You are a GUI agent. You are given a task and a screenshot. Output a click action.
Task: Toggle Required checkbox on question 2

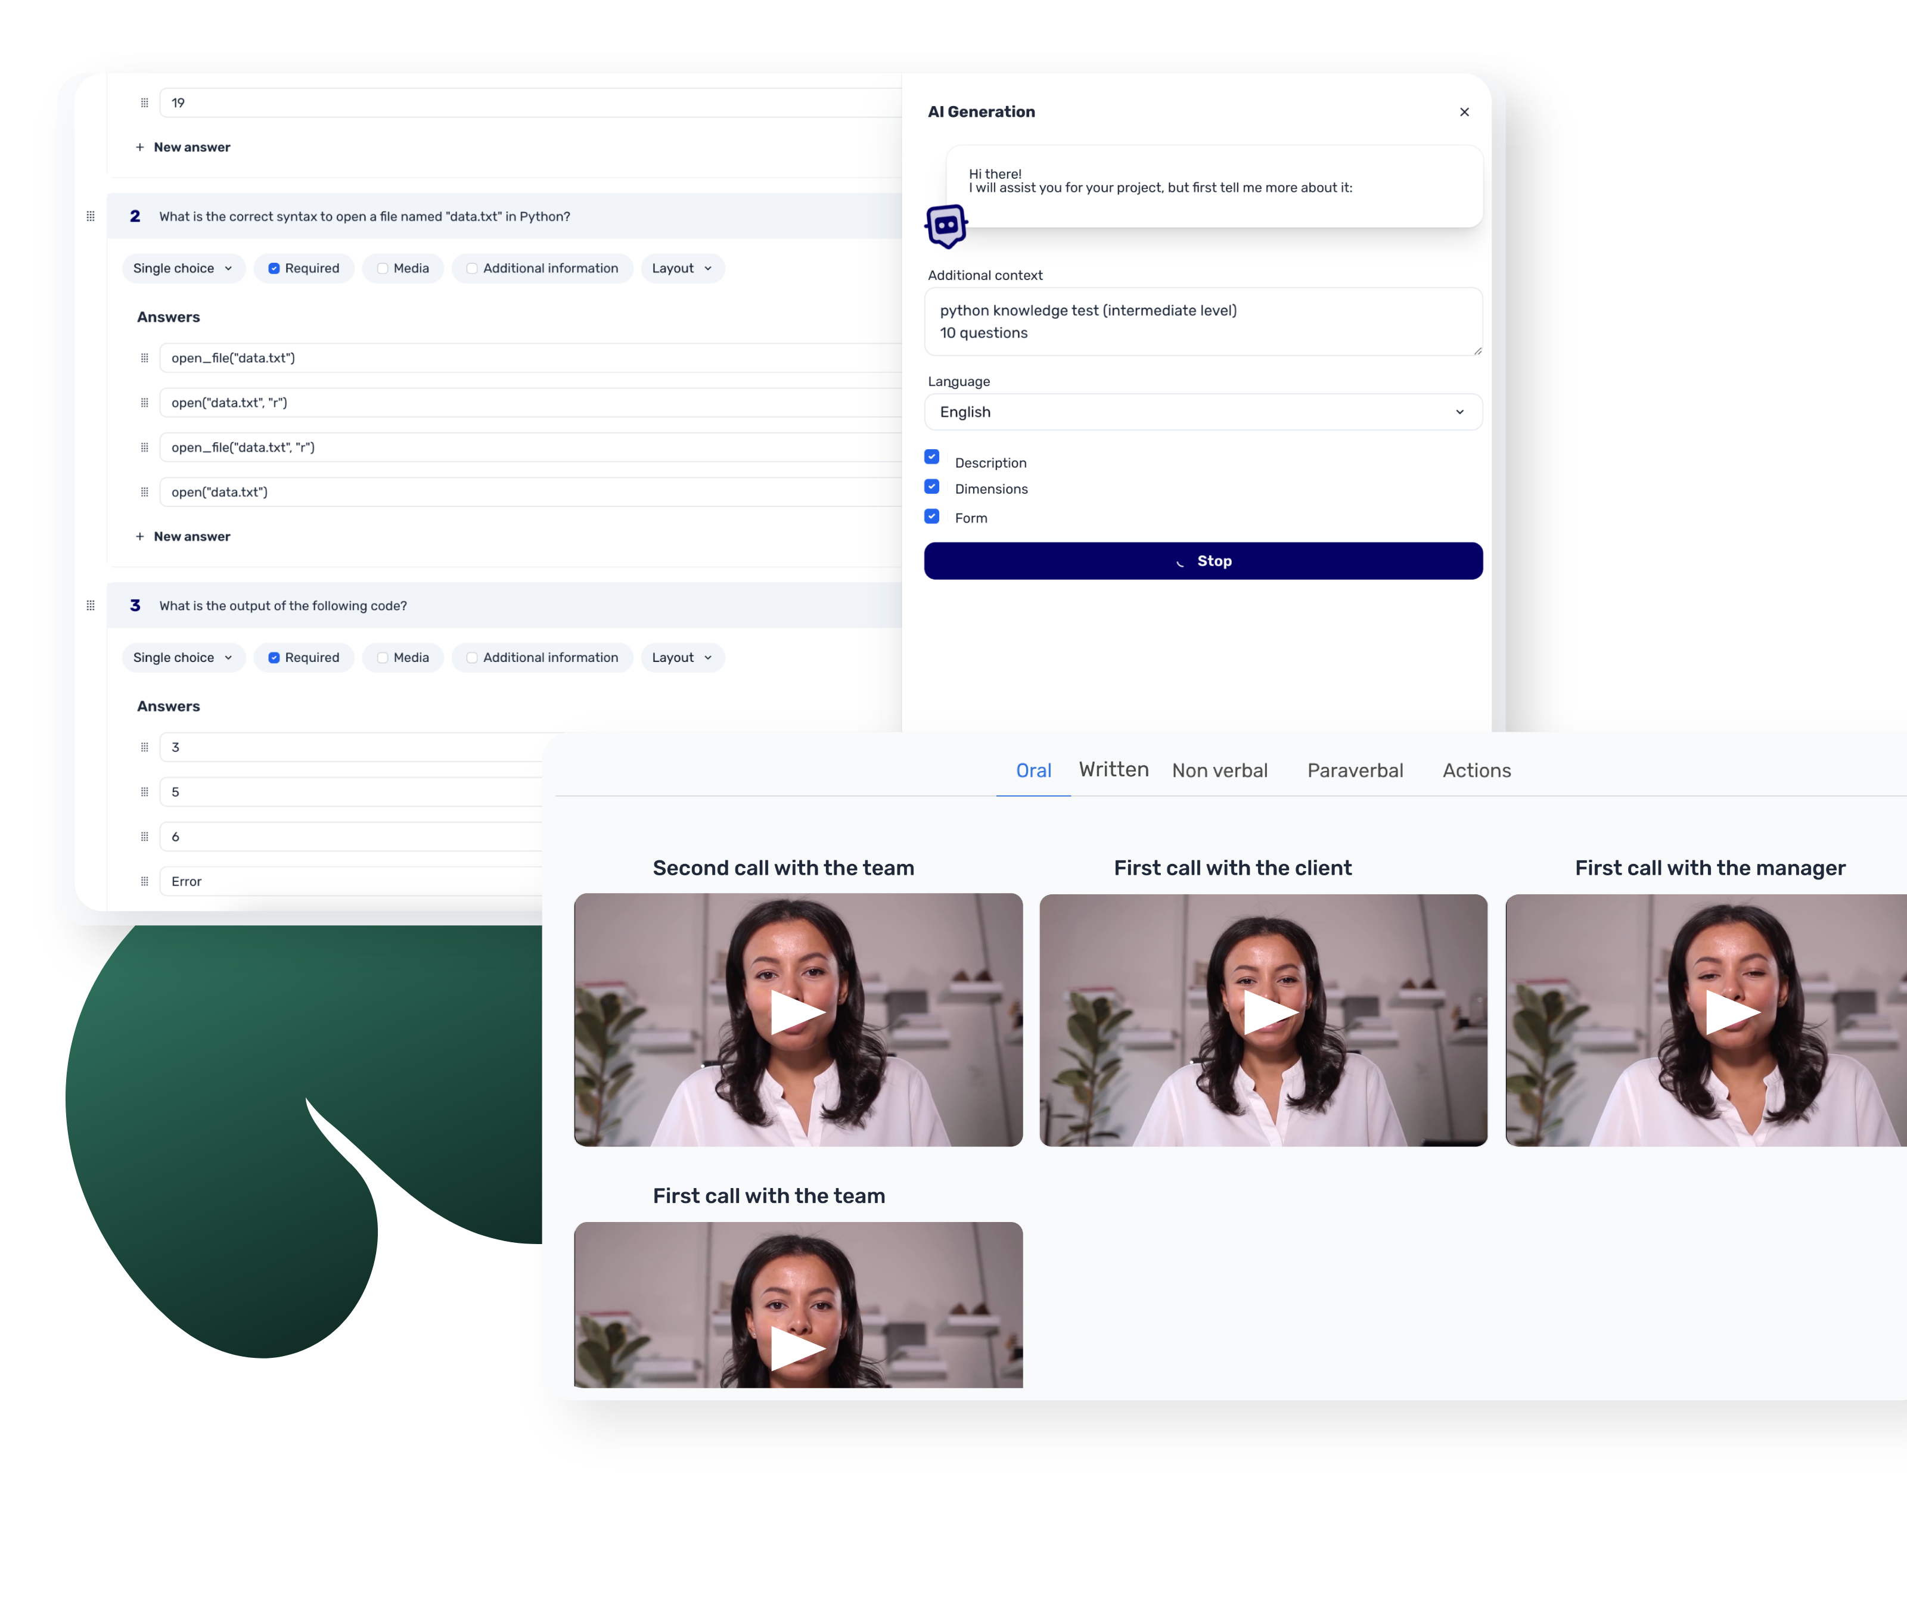pos(274,269)
